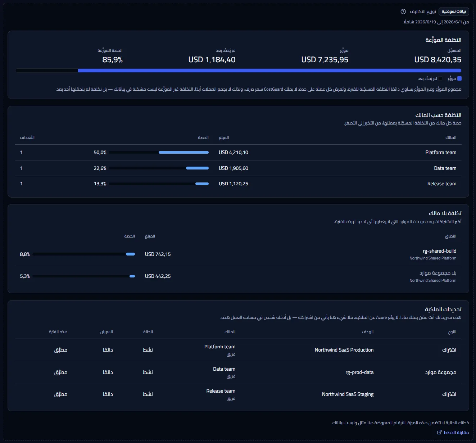Click the share bar in the rg-shared-build row
The width and height of the screenshot is (476, 443).
pos(84,254)
